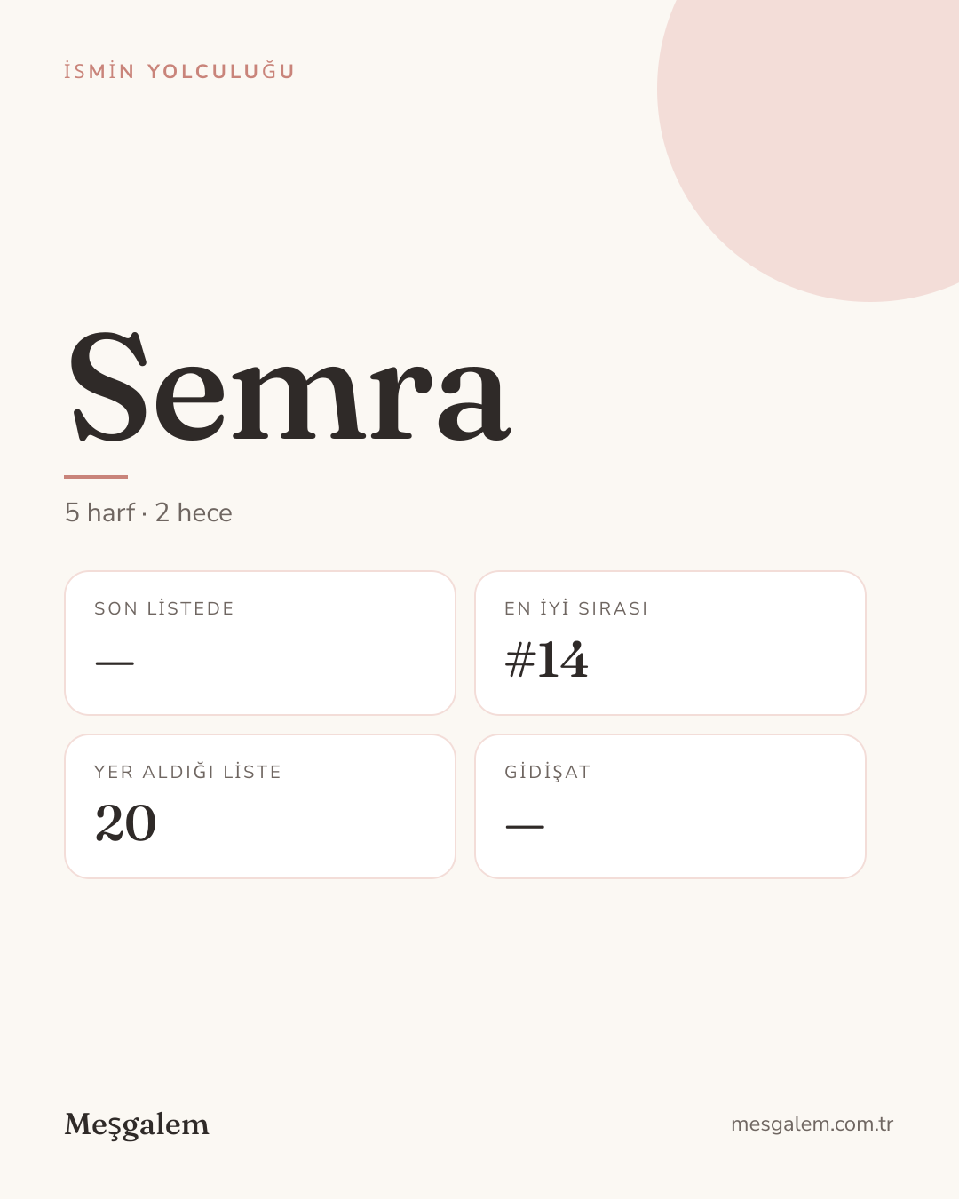Click the word YOLCULUĞU in header
The height and width of the screenshot is (1199, 959).
click(x=221, y=71)
